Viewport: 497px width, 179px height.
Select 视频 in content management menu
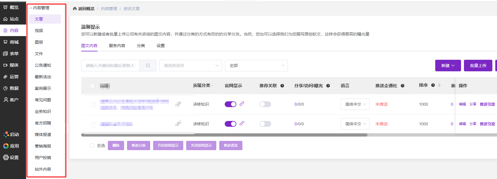point(39,31)
